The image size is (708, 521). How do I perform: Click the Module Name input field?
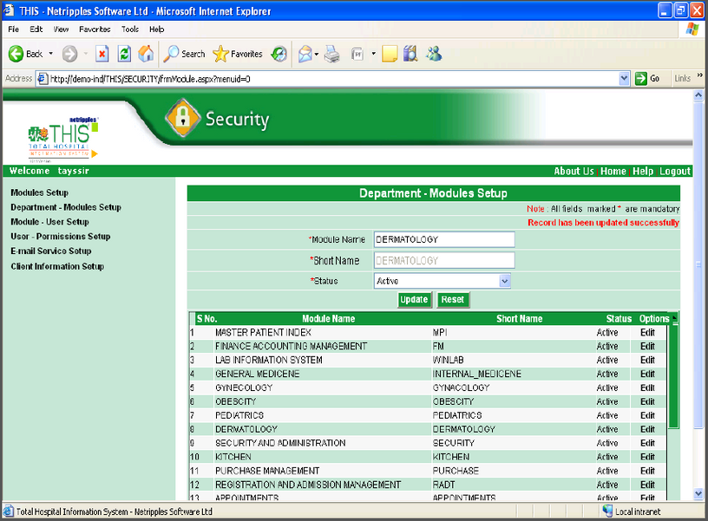pos(444,239)
